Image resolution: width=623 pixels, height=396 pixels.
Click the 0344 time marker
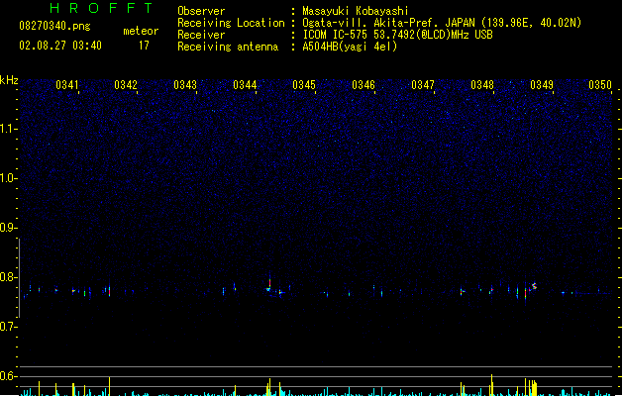(245, 85)
